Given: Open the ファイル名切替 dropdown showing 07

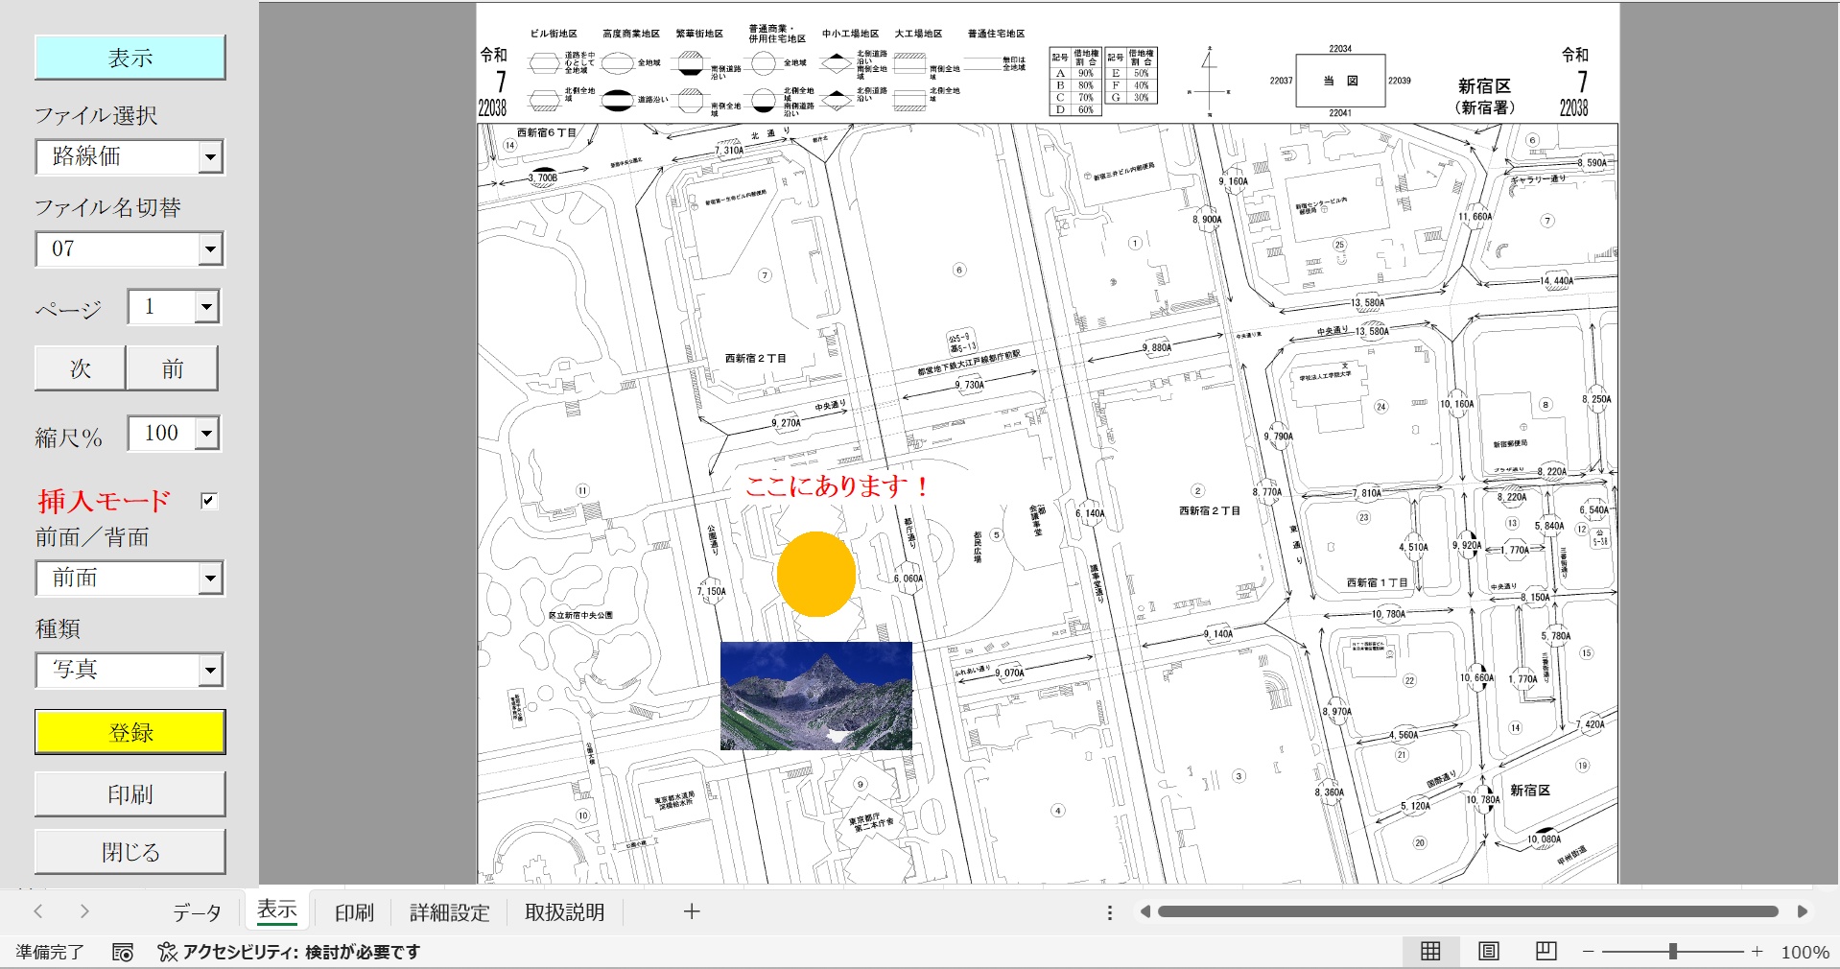Looking at the screenshot, I should click(210, 249).
